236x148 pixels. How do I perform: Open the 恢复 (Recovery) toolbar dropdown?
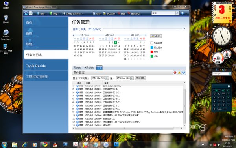[55, 13]
